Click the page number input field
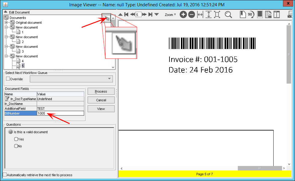295x181 pixels. (138, 14)
